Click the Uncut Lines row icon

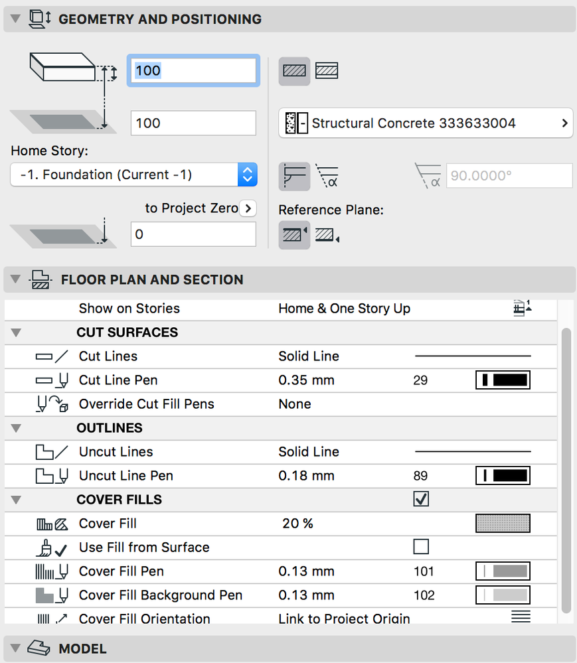[x=52, y=451]
